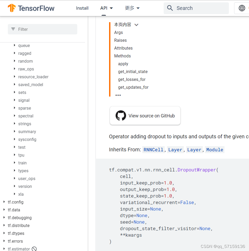Expand the tf.distribute sidebar section
Screen dimensions: 249x251
(x=4, y=225)
